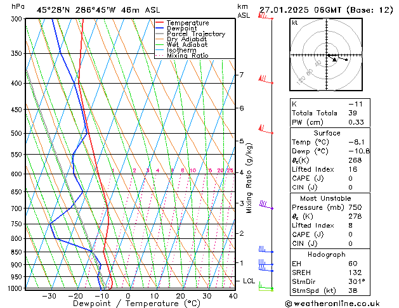Viewport: 399px width, 308px height.
Task: Click the kt unit label in the hodograph
Action: (295, 23)
